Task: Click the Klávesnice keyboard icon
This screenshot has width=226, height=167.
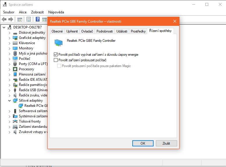Action: [15, 43]
